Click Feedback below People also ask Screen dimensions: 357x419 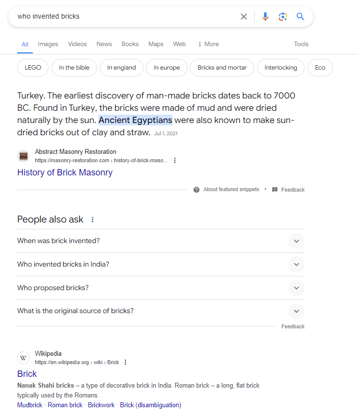coord(293,326)
